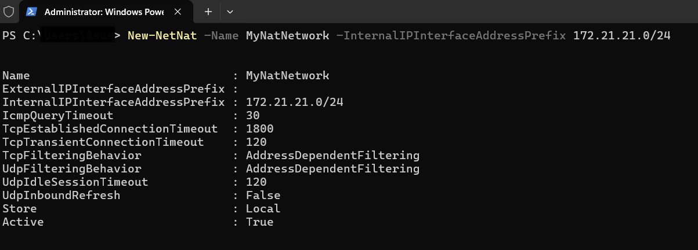This screenshot has width=698, height=250.
Task: Click the -InternalIPInterfaceAddressPrefix parameter in the command
Action: (451, 36)
